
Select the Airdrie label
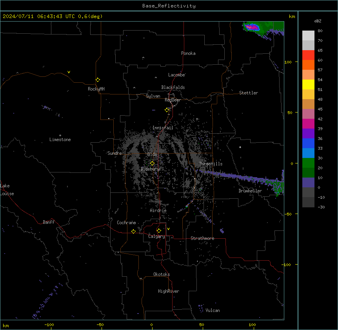[x=158, y=210]
